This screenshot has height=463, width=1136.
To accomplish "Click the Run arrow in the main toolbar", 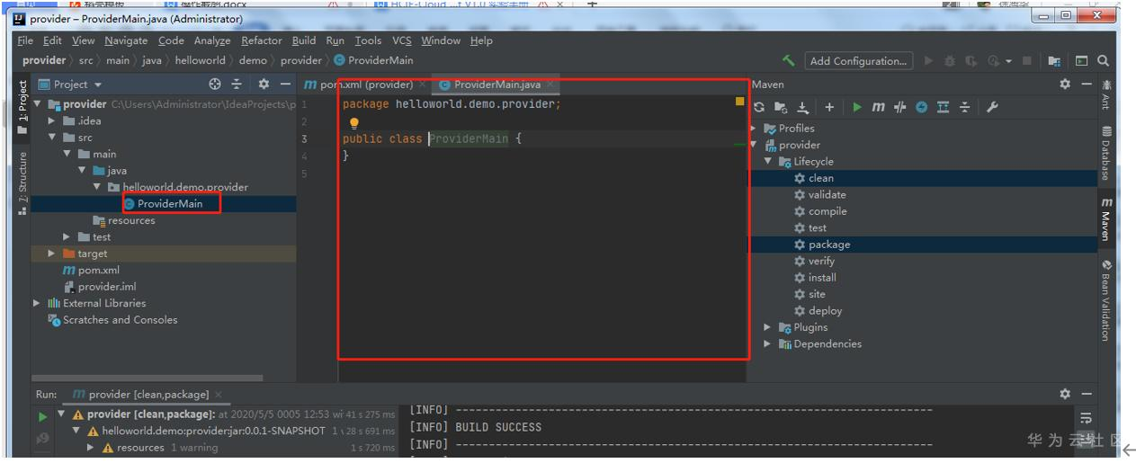I will 930,61.
